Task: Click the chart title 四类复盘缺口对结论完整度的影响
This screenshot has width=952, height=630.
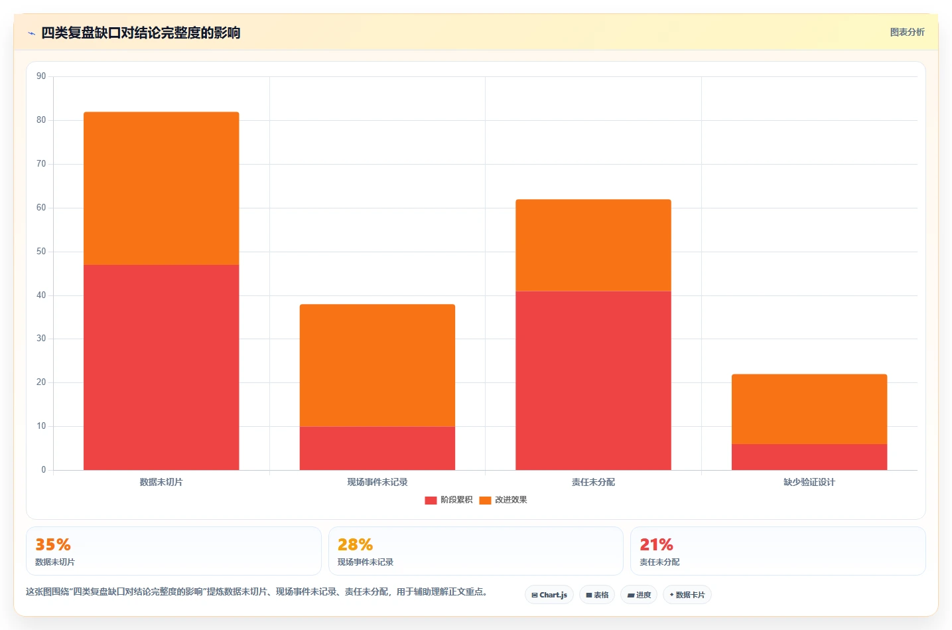Action: tap(141, 33)
